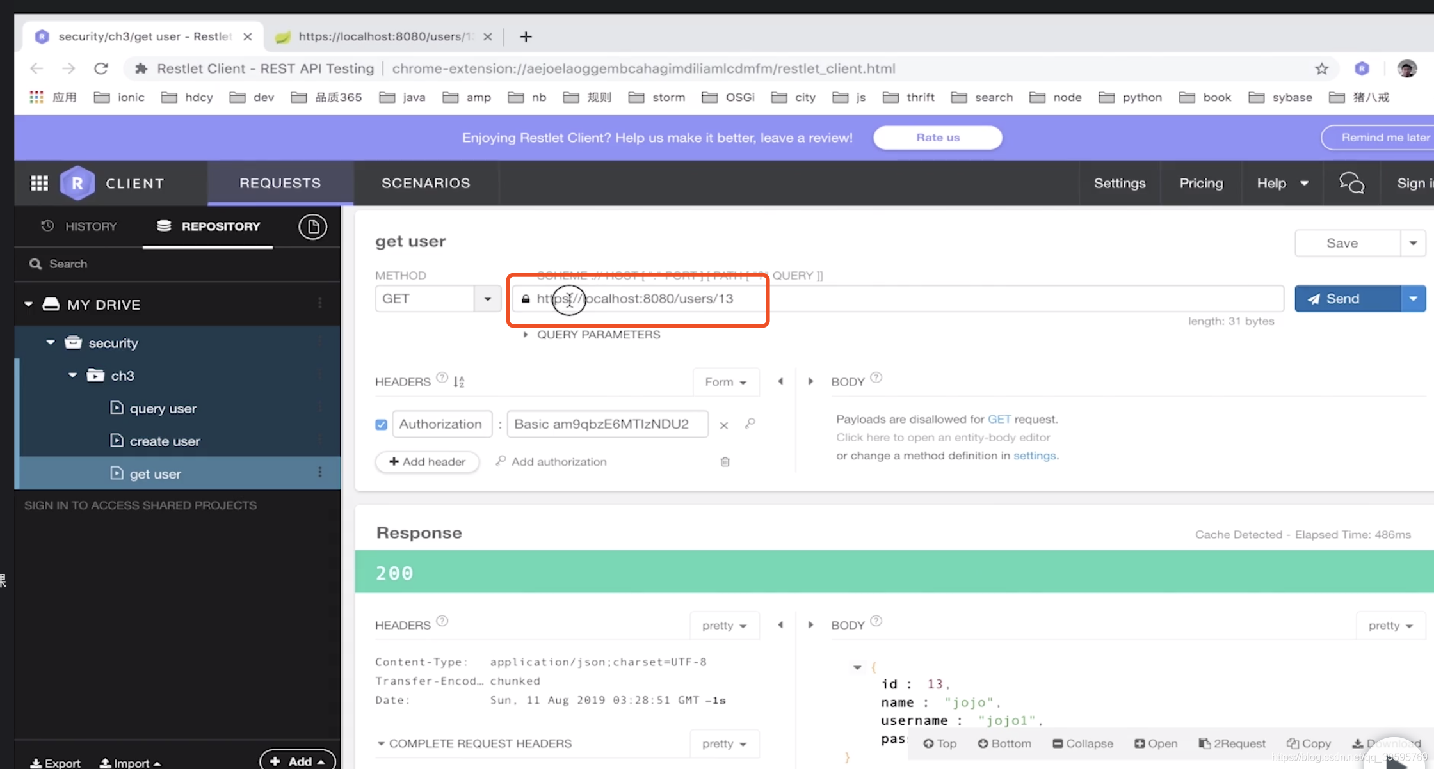This screenshot has width=1434, height=769.
Task: Switch to the HISTORY tab
Action: (x=79, y=226)
